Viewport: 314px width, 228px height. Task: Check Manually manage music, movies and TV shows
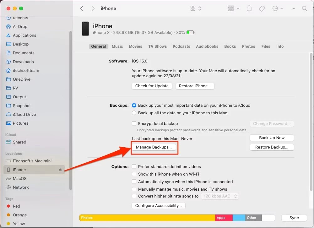[134, 189]
